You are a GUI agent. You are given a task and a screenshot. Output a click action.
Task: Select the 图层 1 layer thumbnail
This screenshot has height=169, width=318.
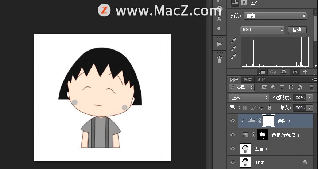click(245, 149)
